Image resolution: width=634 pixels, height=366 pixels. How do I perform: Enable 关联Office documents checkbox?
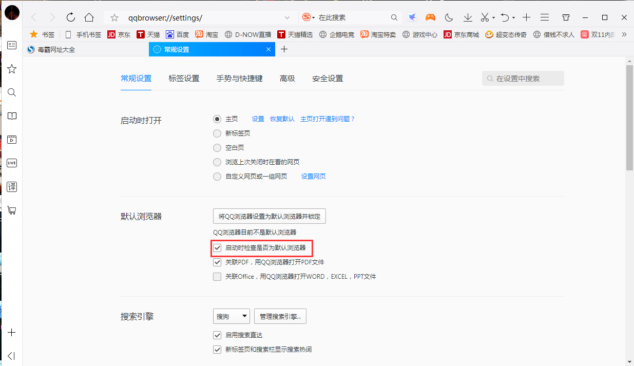[x=217, y=276]
